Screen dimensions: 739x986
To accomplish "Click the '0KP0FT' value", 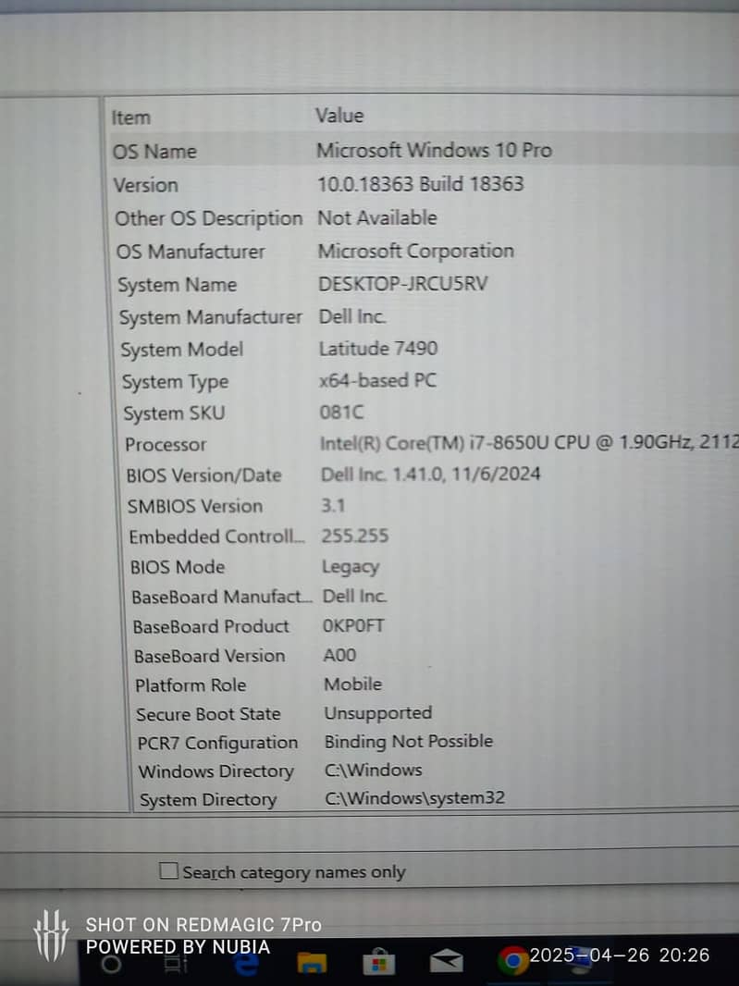I will (x=353, y=625).
